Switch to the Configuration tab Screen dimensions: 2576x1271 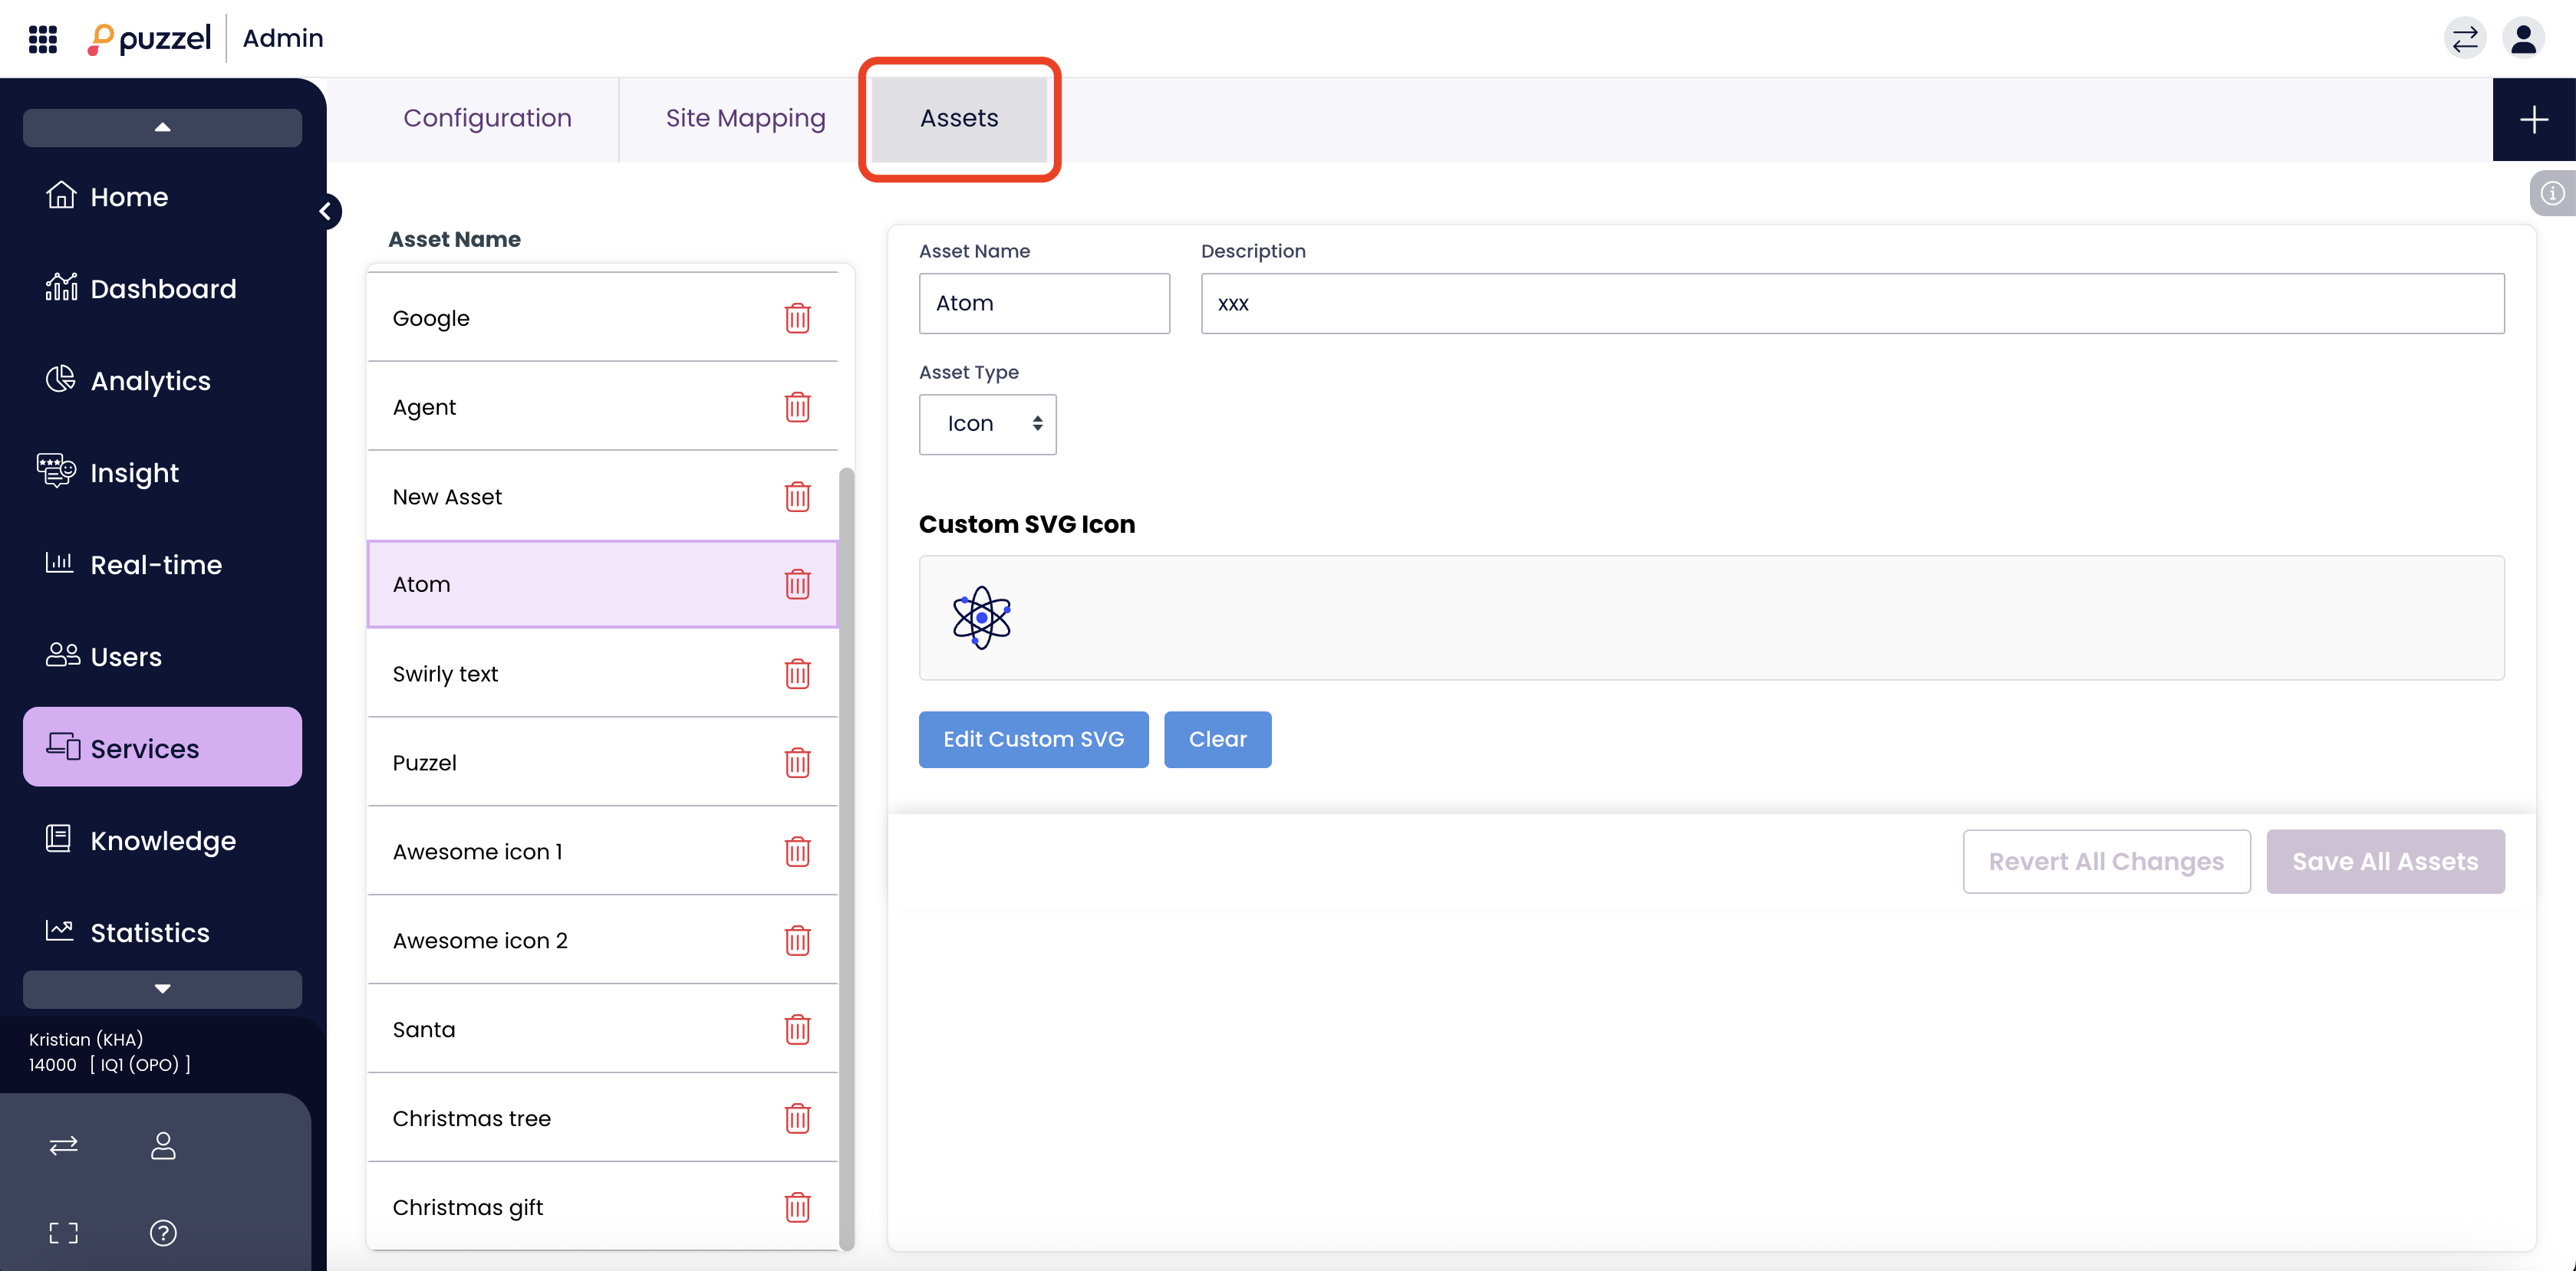point(487,118)
